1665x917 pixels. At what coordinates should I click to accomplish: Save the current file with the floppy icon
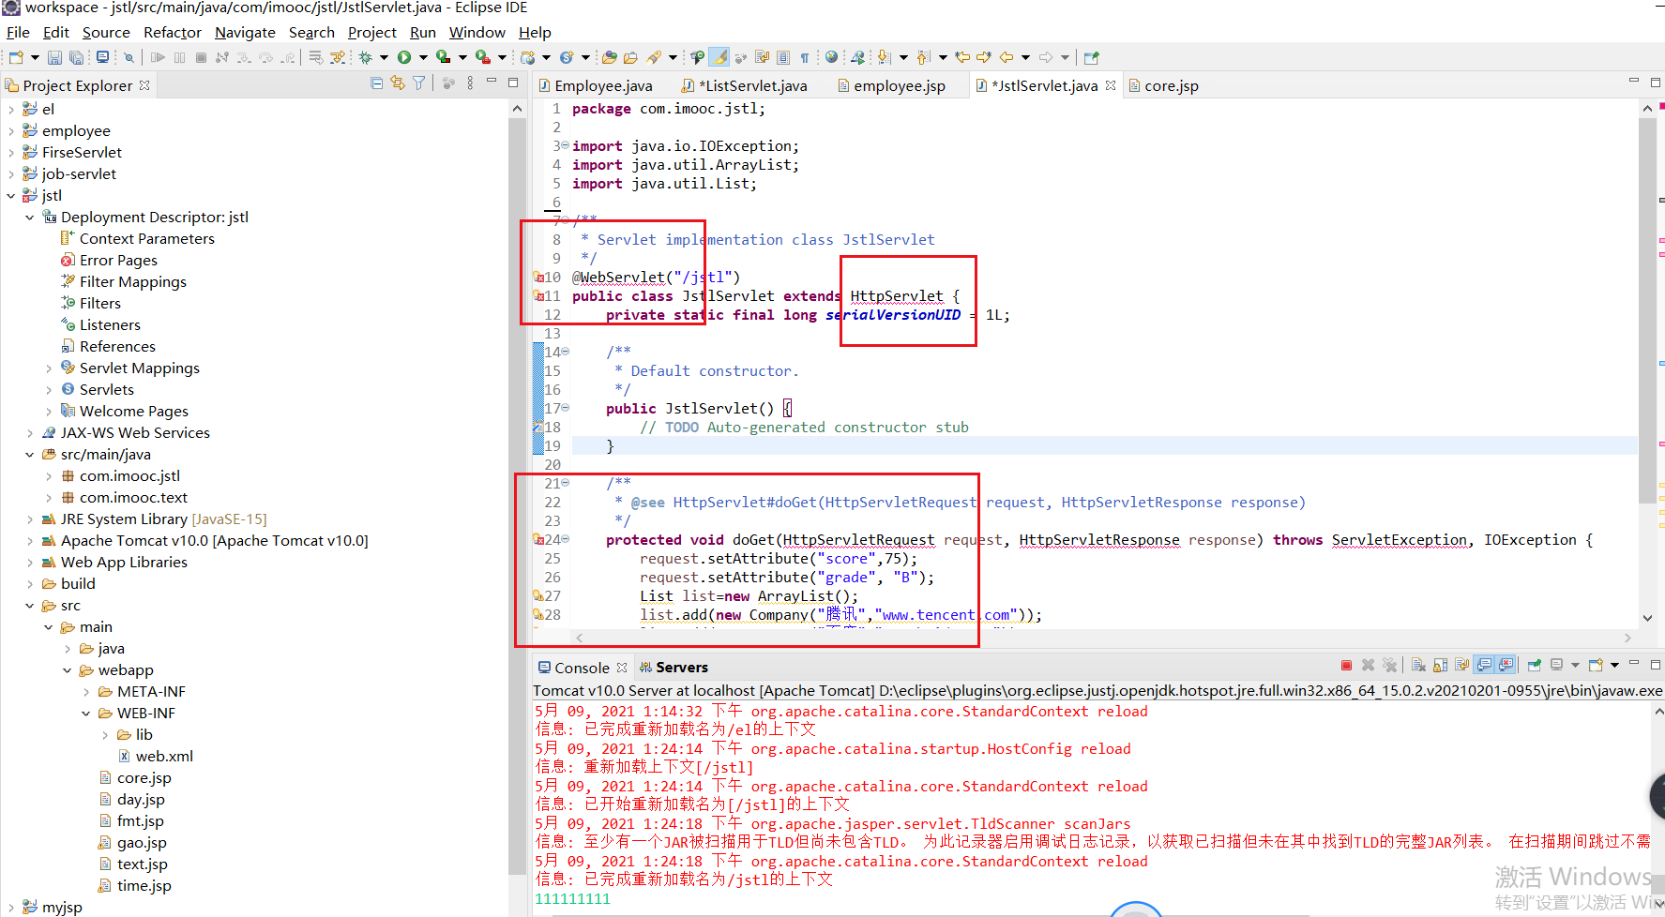click(54, 57)
